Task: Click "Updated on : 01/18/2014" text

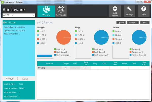Action: [x=15, y=31]
